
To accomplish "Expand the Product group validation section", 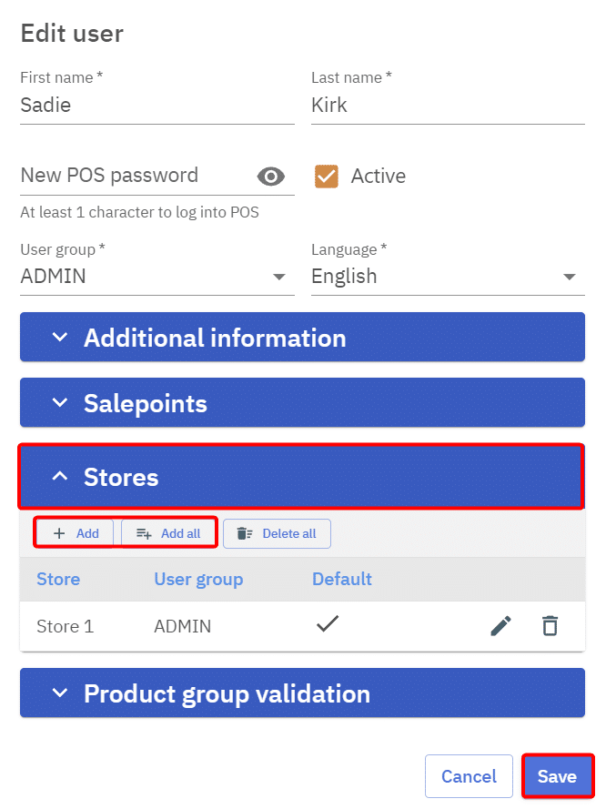I will [x=302, y=693].
